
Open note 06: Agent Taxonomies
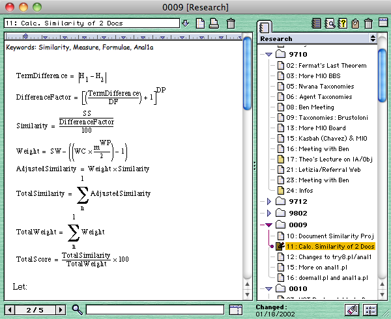319,97
